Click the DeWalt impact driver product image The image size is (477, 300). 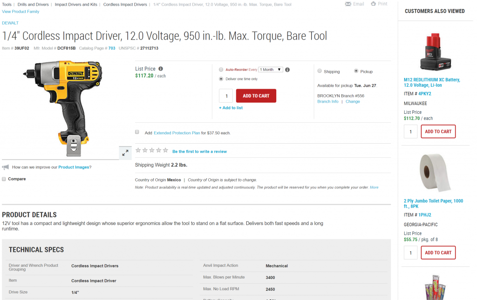click(63, 108)
